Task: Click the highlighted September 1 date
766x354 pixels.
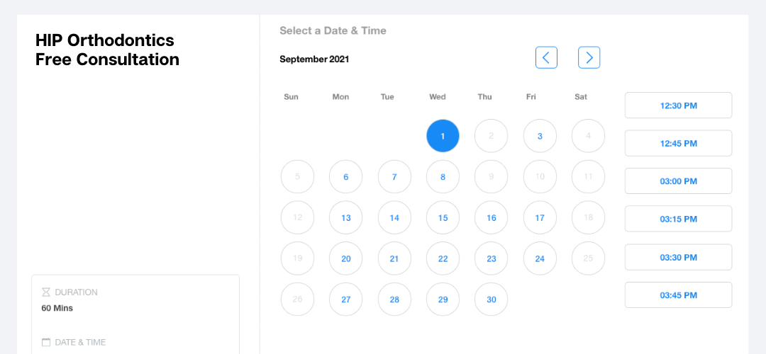Action: coord(443,136)
